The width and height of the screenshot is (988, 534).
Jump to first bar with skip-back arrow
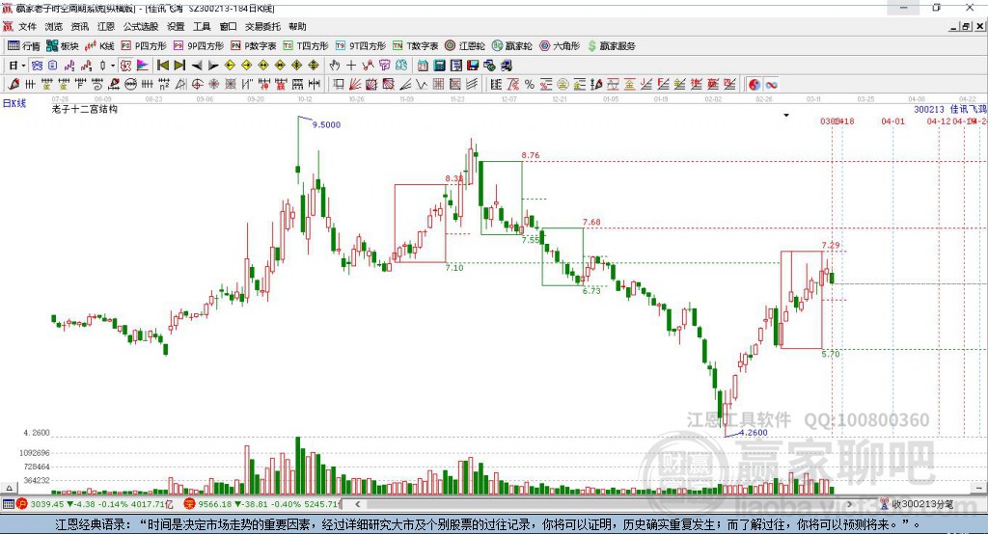click(162, 66)
